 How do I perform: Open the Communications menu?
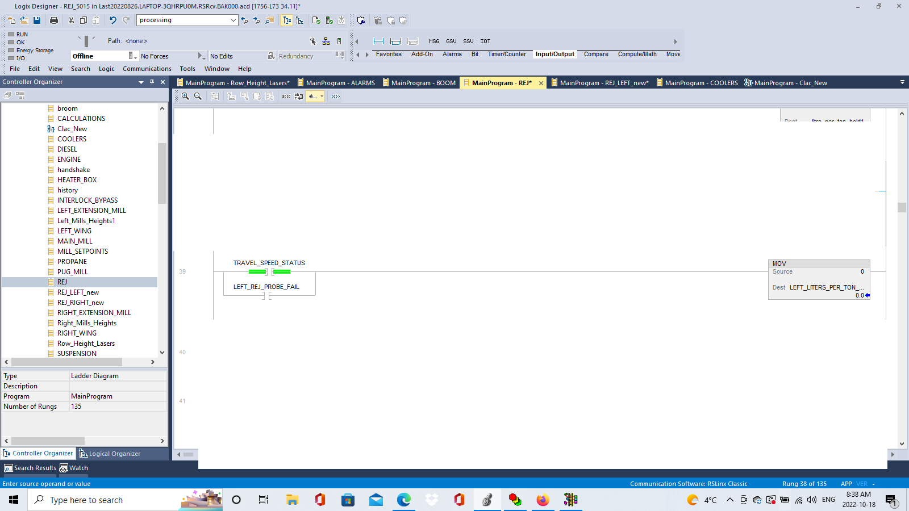pyautogui.click(x=147, y=69)
